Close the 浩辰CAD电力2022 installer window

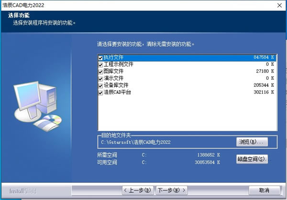click(x=278, y=5)
